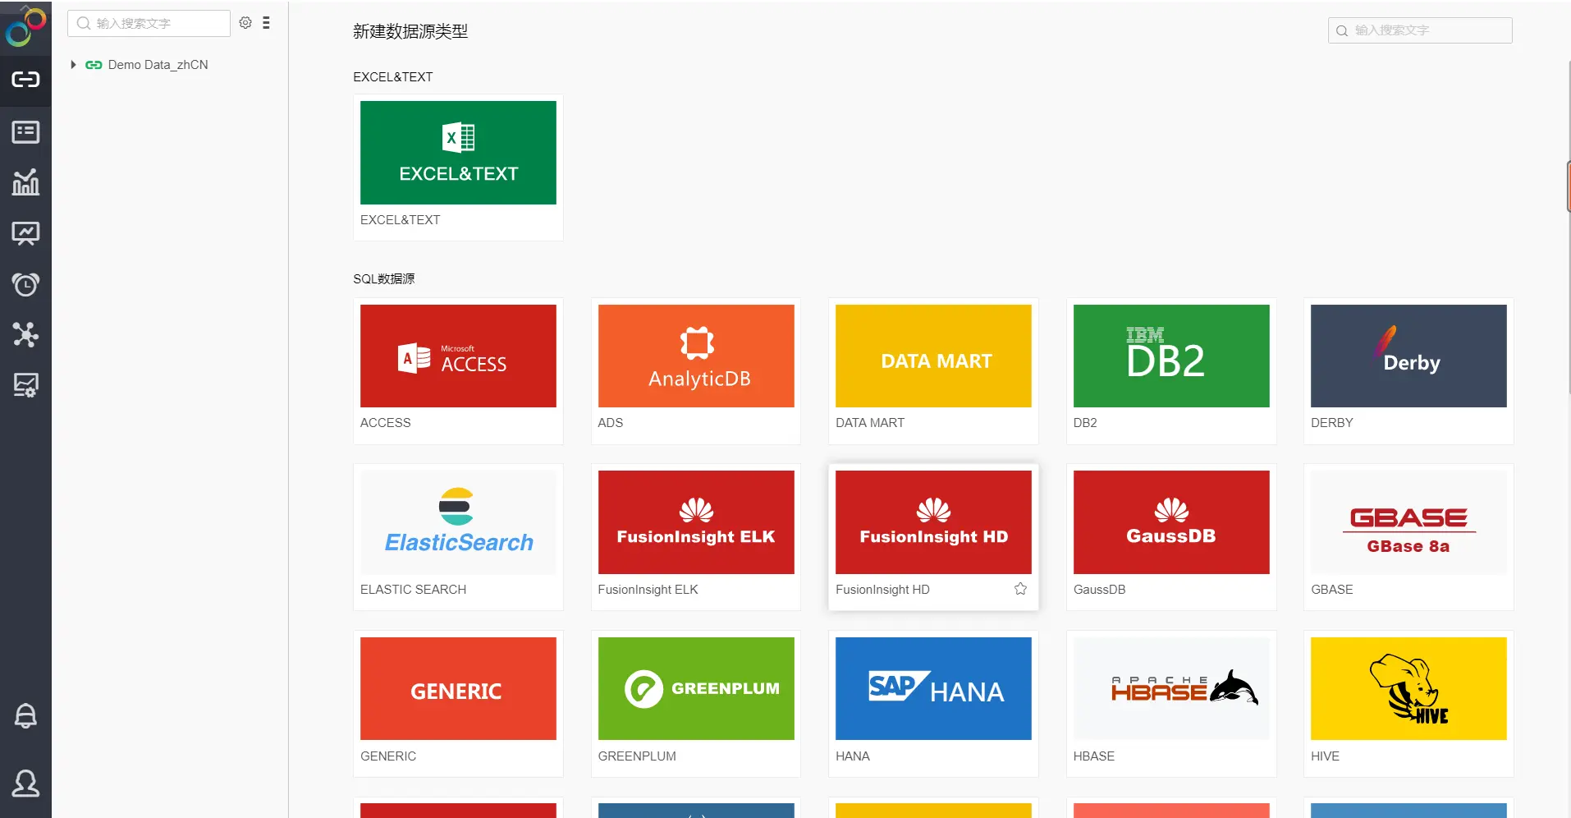The image size is (1571, 818).
Task: Choose the Apache HBASE data source tile
Action: pyautogui.click(x=1171, y=704)
